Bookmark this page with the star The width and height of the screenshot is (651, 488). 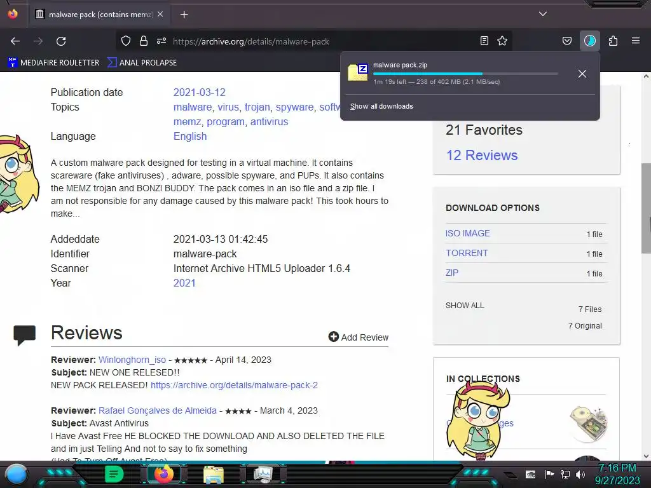pos(502,41)
